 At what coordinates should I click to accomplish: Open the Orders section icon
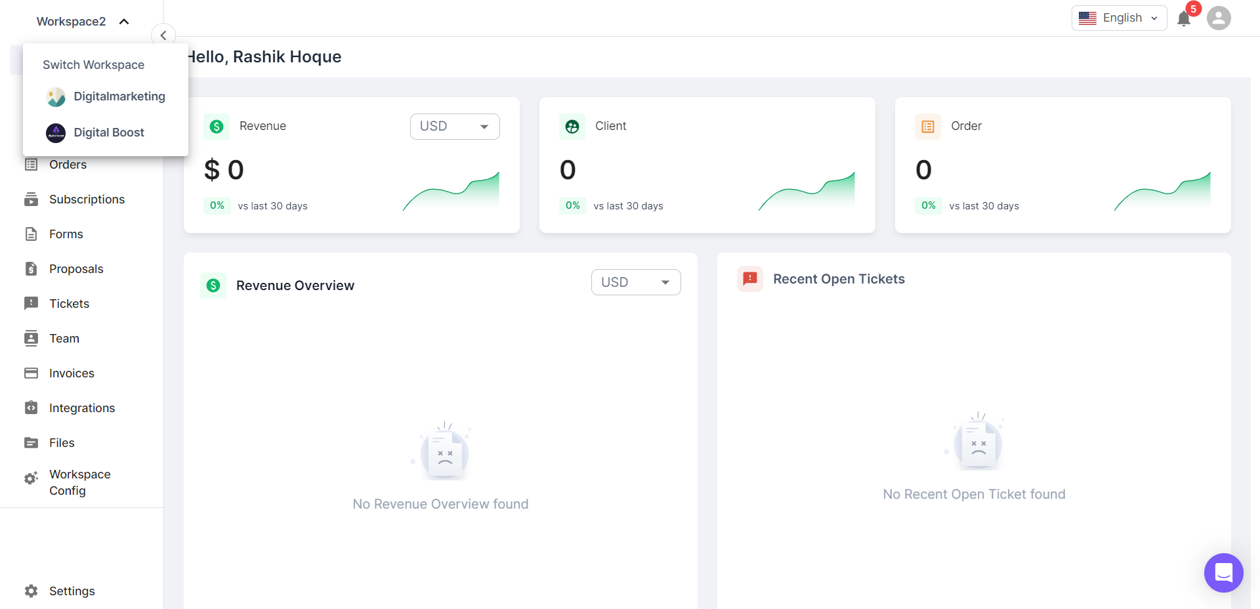[x=31, y=164]
